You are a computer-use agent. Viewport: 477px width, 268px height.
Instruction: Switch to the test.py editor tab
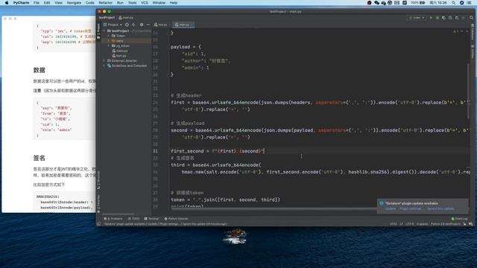(x=161, y=25)
